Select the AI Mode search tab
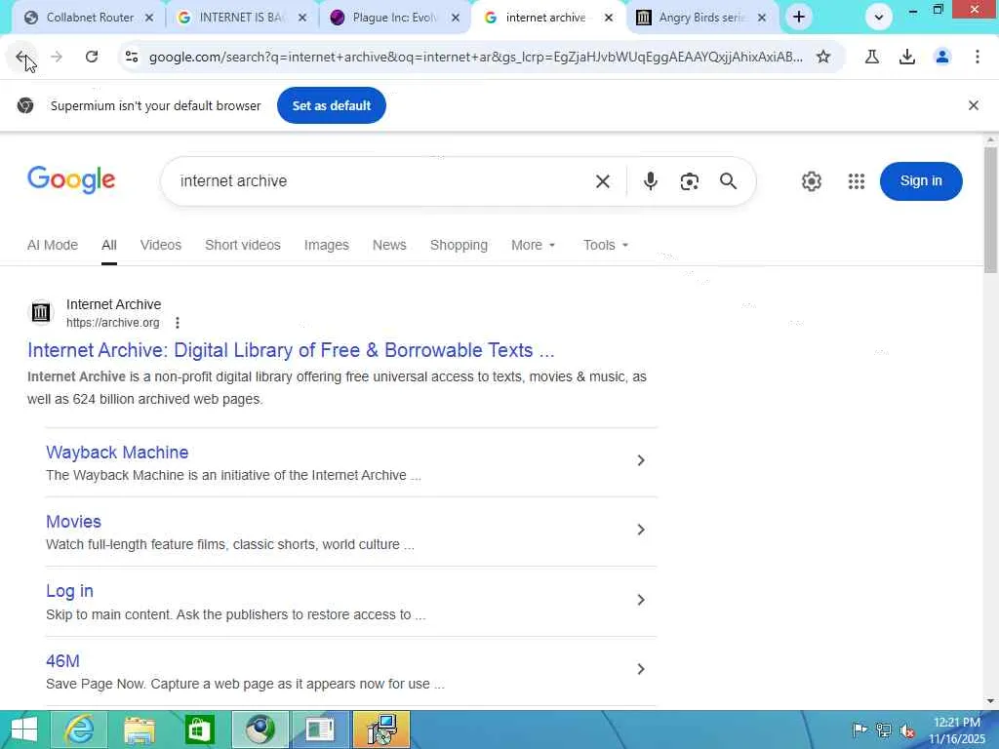 pyautogui.click(x=53, y=245)
